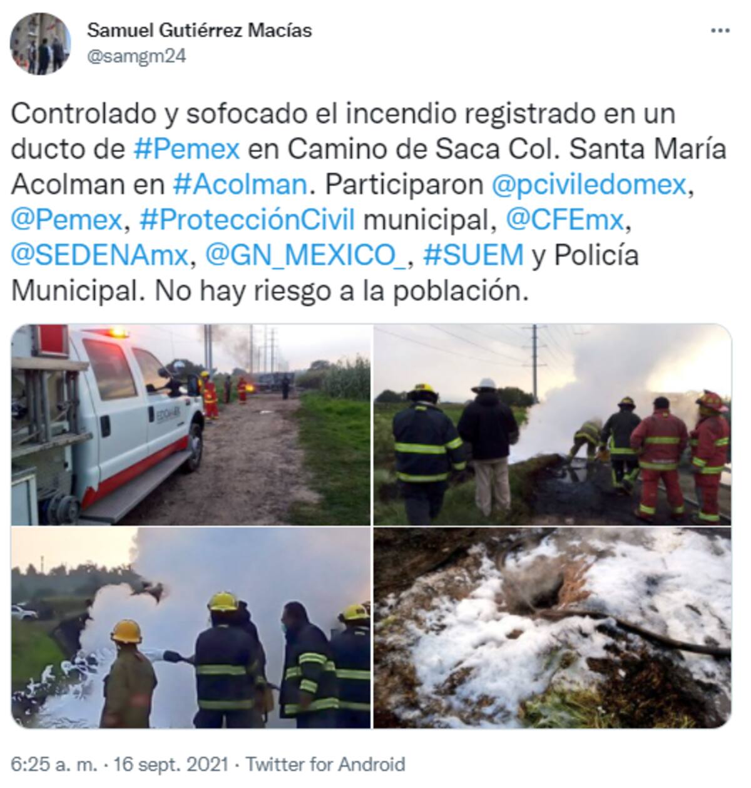Open the #Pemex hashtag
The width and height of the screenshot is (751, 788).
point(187,150)
